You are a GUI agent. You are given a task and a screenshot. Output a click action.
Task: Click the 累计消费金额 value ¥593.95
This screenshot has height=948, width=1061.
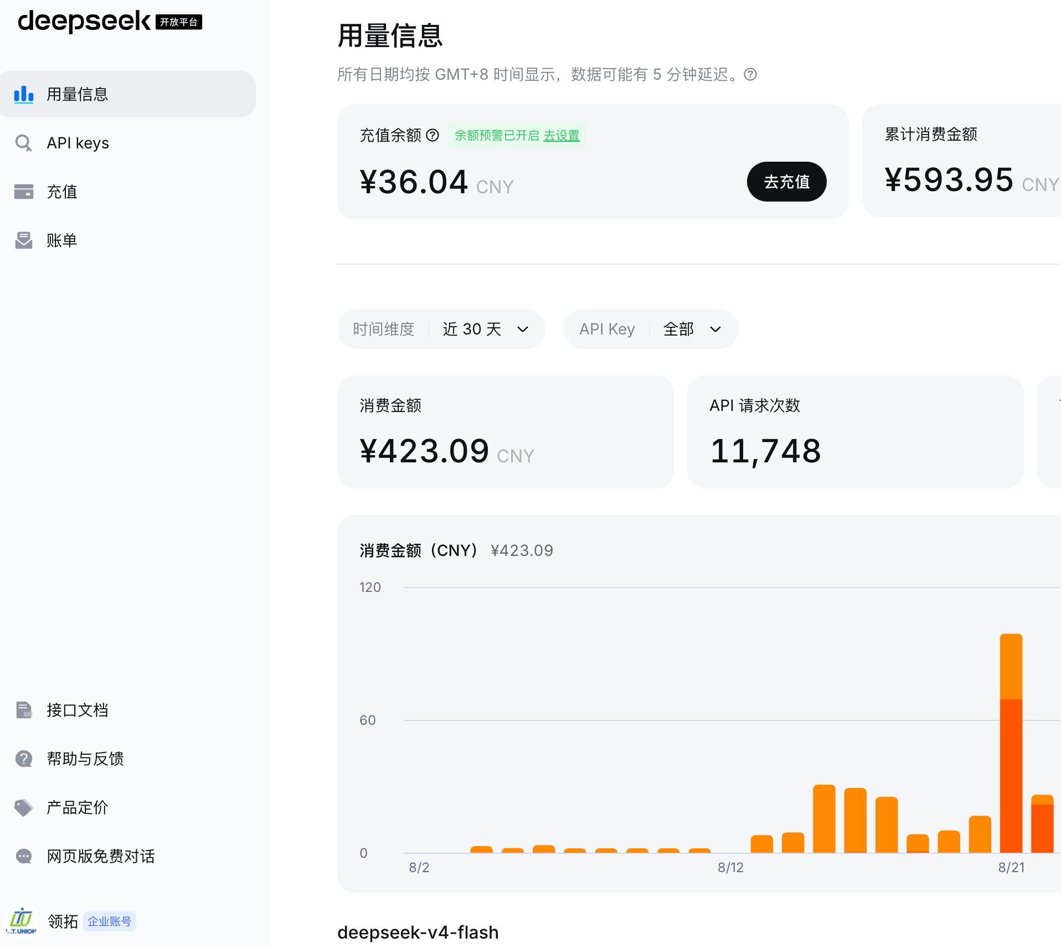click(949, 180)
